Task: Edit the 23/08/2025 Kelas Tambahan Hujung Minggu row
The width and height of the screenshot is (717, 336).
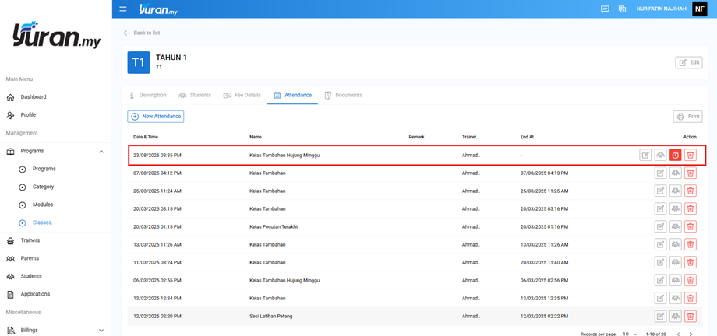Action: click(645, 155)
